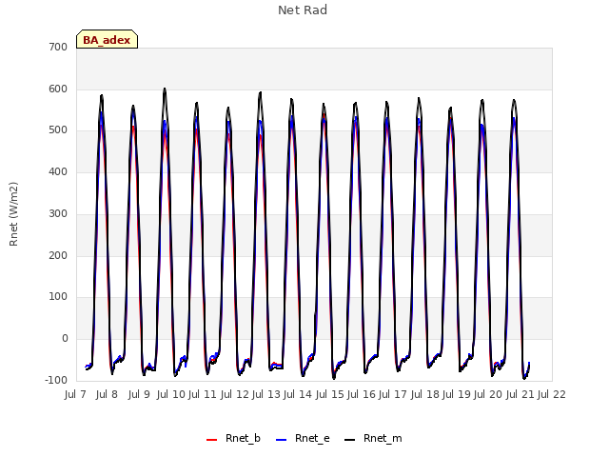
Task: Click the Jul 14 x-axis label
Action: coord(298,394)
